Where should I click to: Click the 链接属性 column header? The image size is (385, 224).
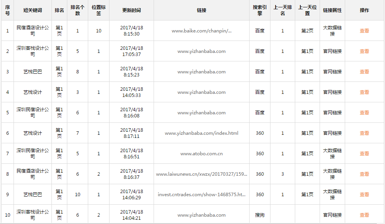point(332,10)
